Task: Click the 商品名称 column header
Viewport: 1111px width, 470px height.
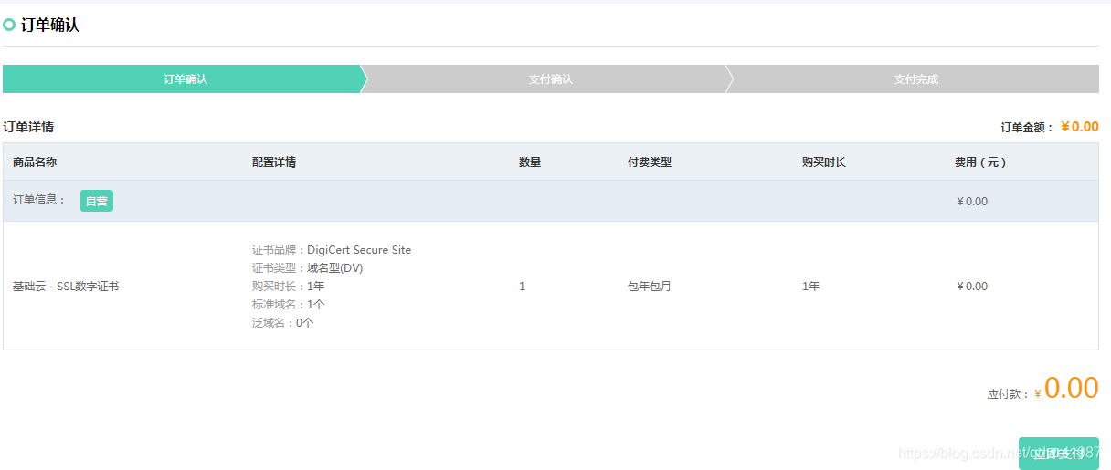Action: click(35, 162)
